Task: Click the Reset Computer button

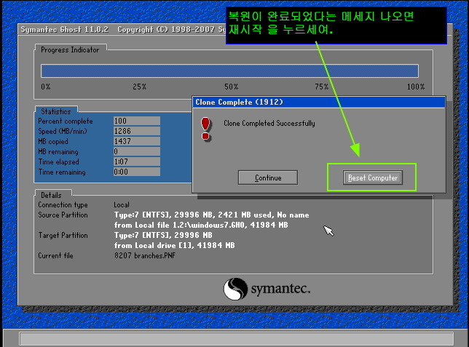Action: [372, 178]
